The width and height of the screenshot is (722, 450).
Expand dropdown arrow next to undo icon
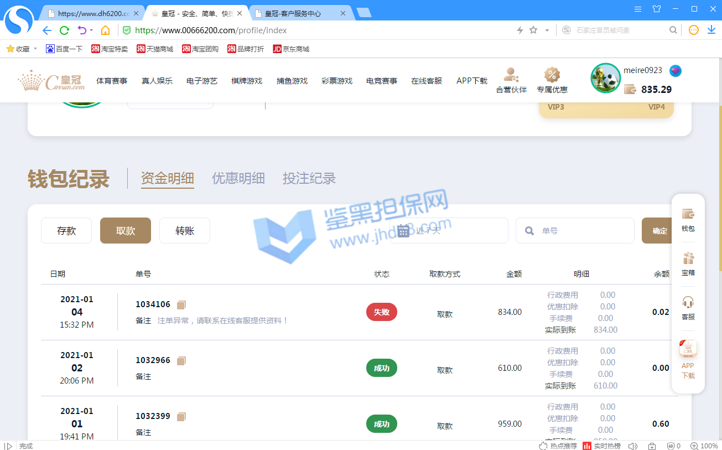pos(91,30)
